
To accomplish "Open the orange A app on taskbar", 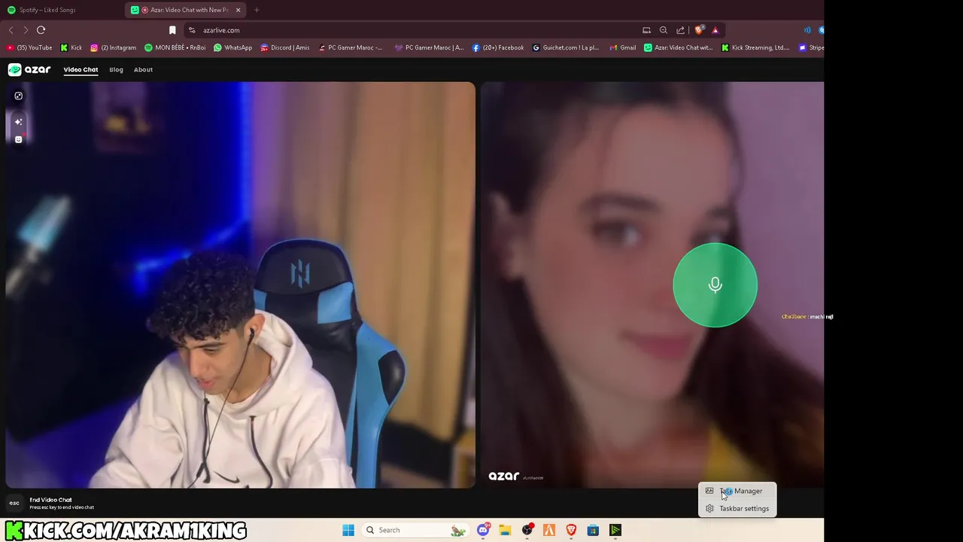I will [x=549, y=530].
